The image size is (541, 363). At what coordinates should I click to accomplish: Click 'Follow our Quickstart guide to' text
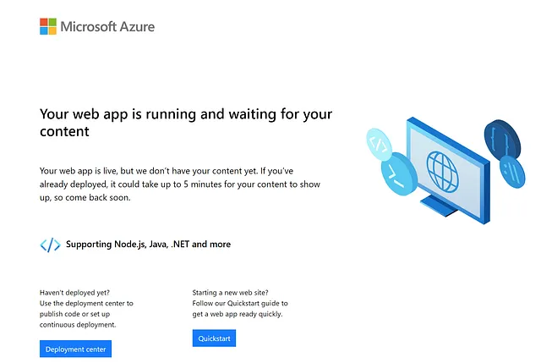pyautogui.click(x=240, y=303)
